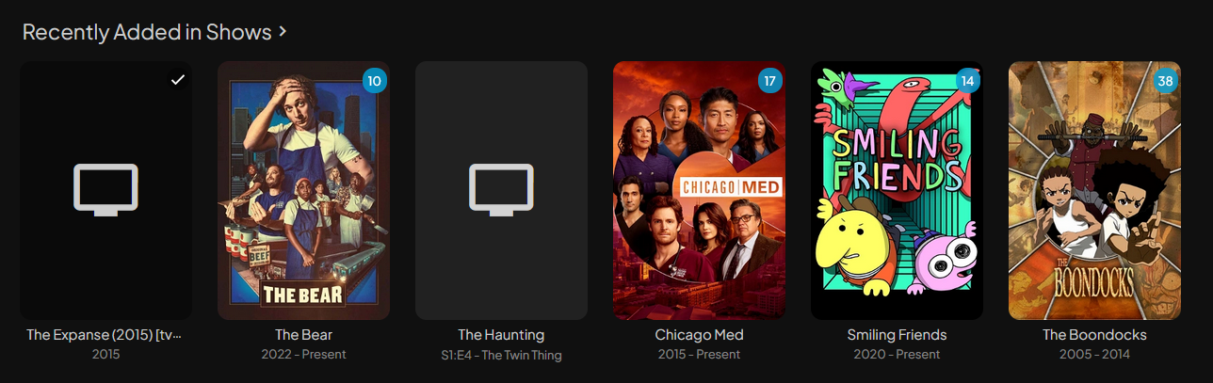Click the unwatched badge 38 on The Boondocks
The image size is (1213, 383).
point(1166,81)
